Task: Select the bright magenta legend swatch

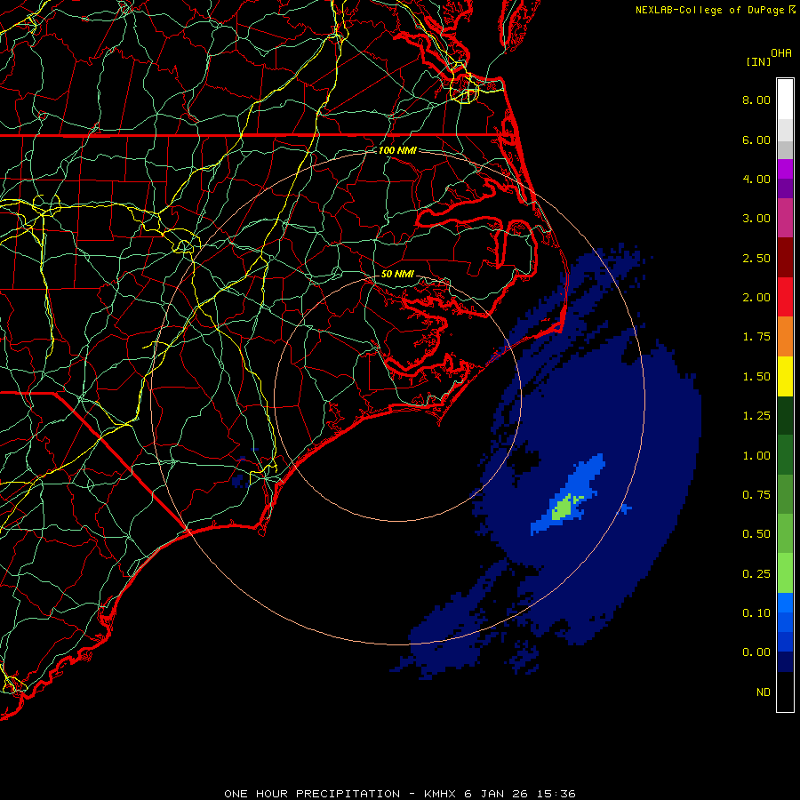Action: [x=785, y=169]
